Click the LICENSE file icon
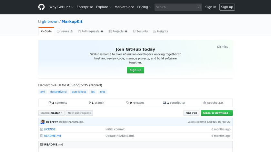The height and width of the screenshot is (152, 271). coord(42,129)
